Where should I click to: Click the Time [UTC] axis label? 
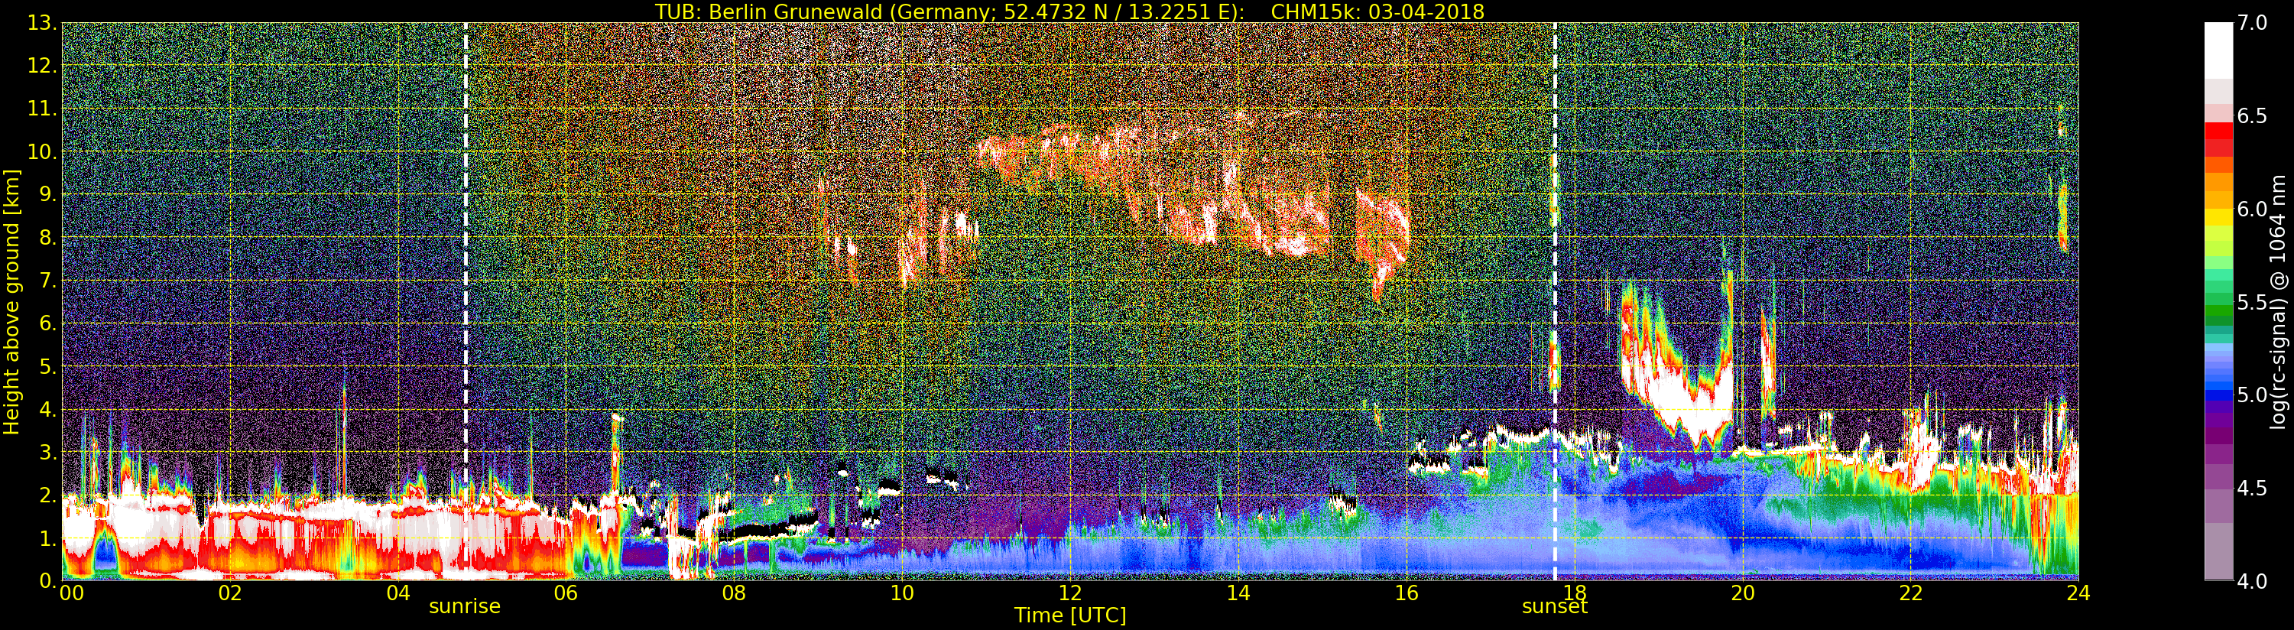1069,615
